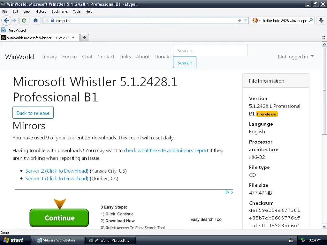The height and width of the screenshot is (245, 327).
Task: Click the tab groups icon
Action: click(x=324, y=38)
